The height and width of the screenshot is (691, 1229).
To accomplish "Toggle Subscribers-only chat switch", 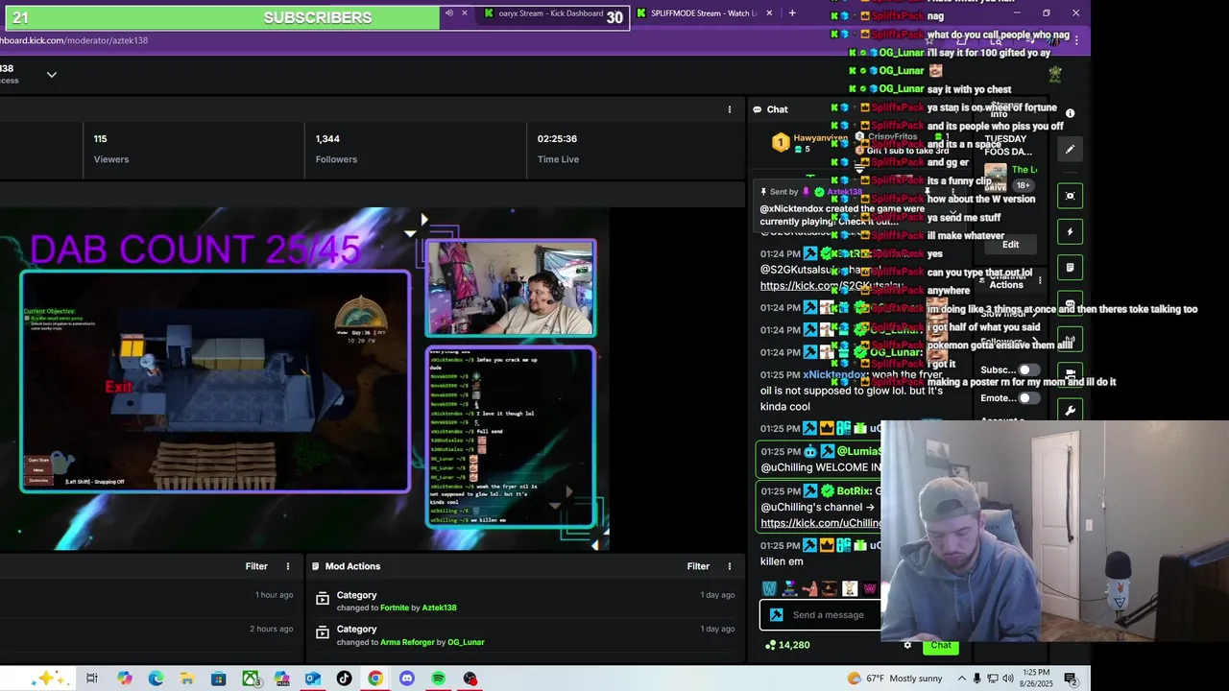I will point(1028,370).
